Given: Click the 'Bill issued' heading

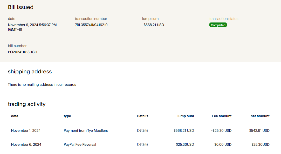Looking at the screenshot, I should pos(21,7).
